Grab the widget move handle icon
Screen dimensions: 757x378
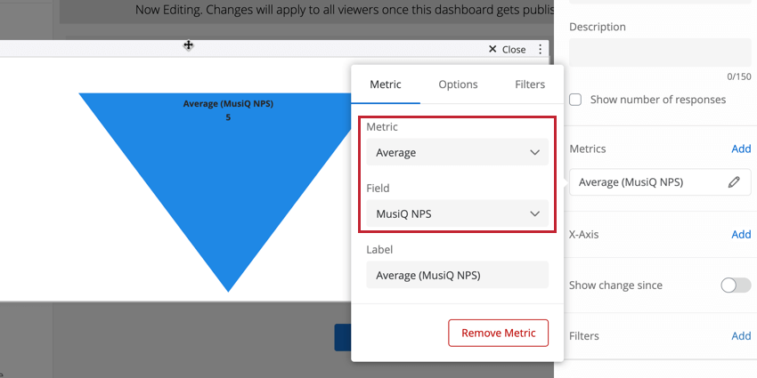point(188,45)
